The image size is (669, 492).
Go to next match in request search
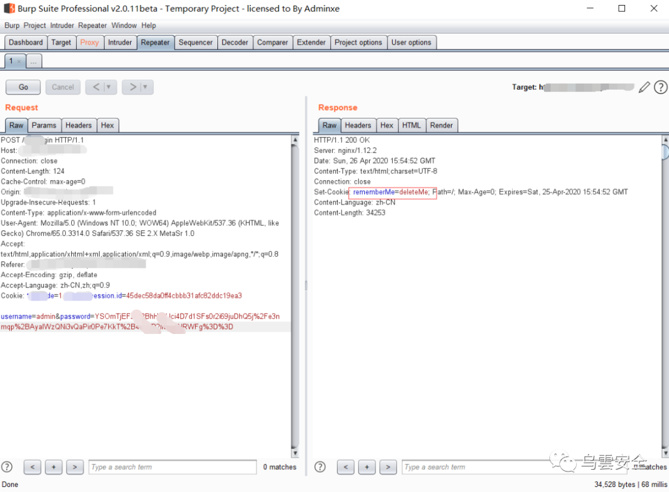coord(75,467)
